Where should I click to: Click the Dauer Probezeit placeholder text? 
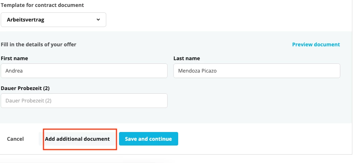pyautogui.click(x=28, y=101)
